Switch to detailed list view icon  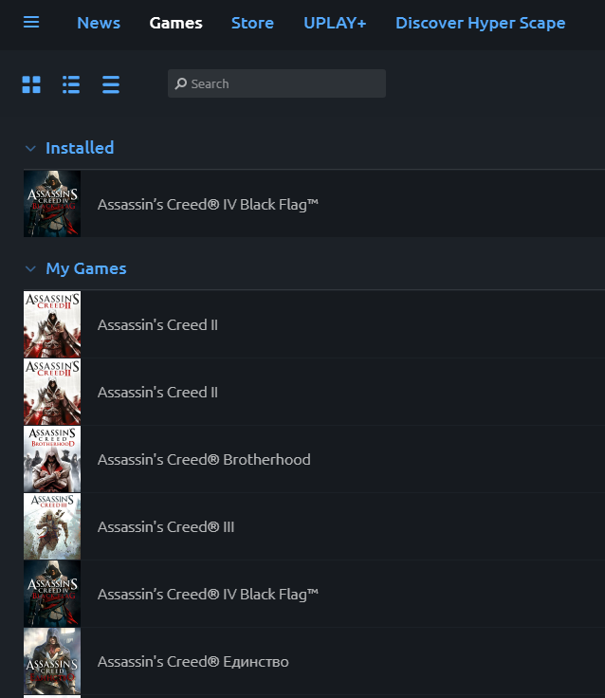coord(71,84)
